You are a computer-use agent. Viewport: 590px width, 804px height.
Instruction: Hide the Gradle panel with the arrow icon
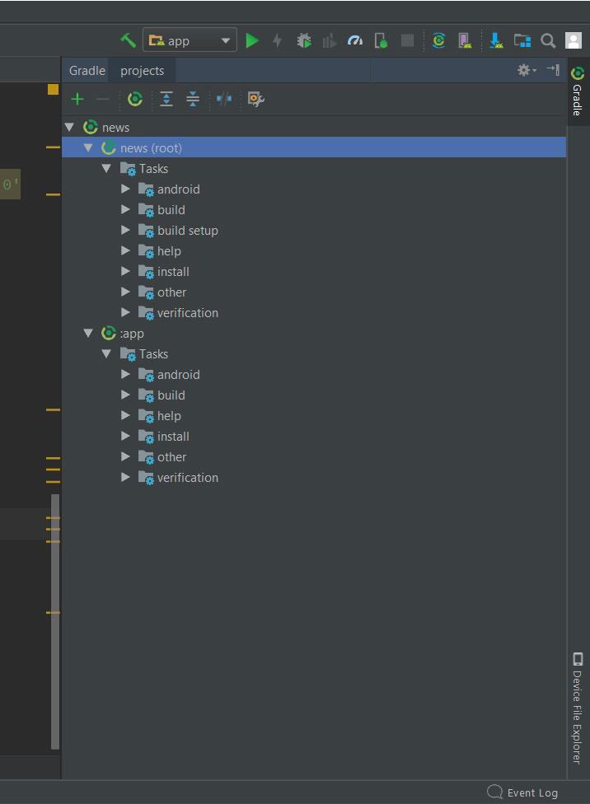pos(553,69)
